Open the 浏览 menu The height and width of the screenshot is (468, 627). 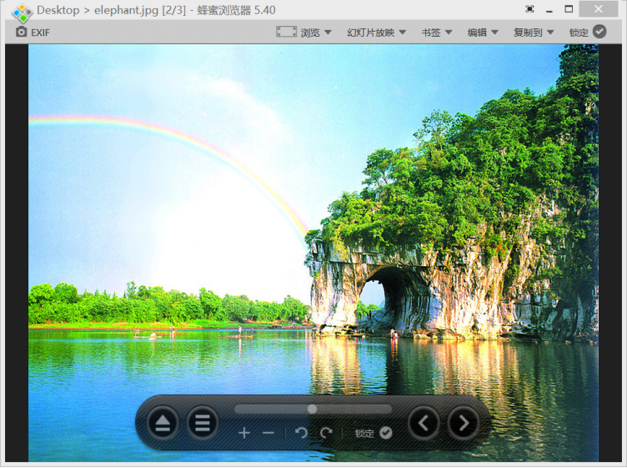coord(310,33)
